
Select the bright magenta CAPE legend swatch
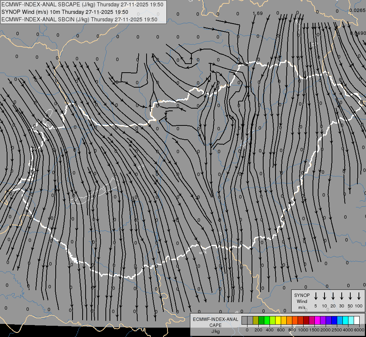[x=317, y=320]
